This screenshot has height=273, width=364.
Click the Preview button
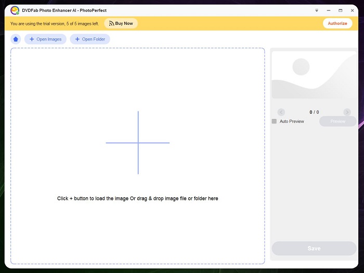[338, 121]
